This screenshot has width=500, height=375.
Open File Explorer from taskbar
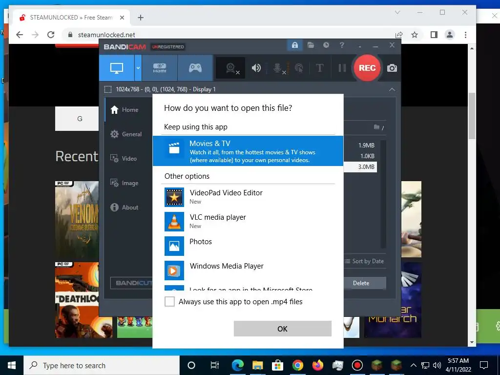pos(257,365)
